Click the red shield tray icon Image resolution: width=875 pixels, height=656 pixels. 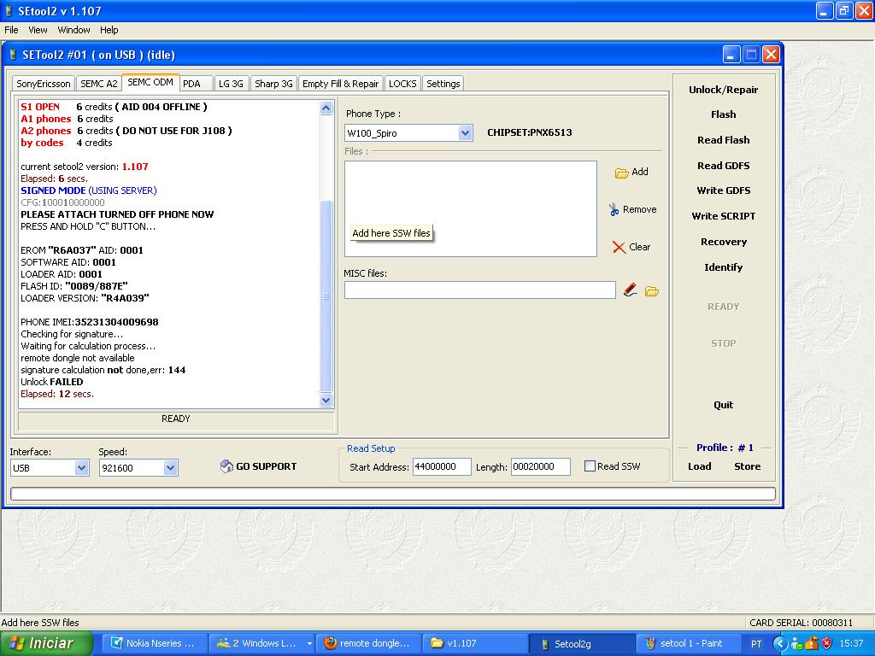click(826, 643)
